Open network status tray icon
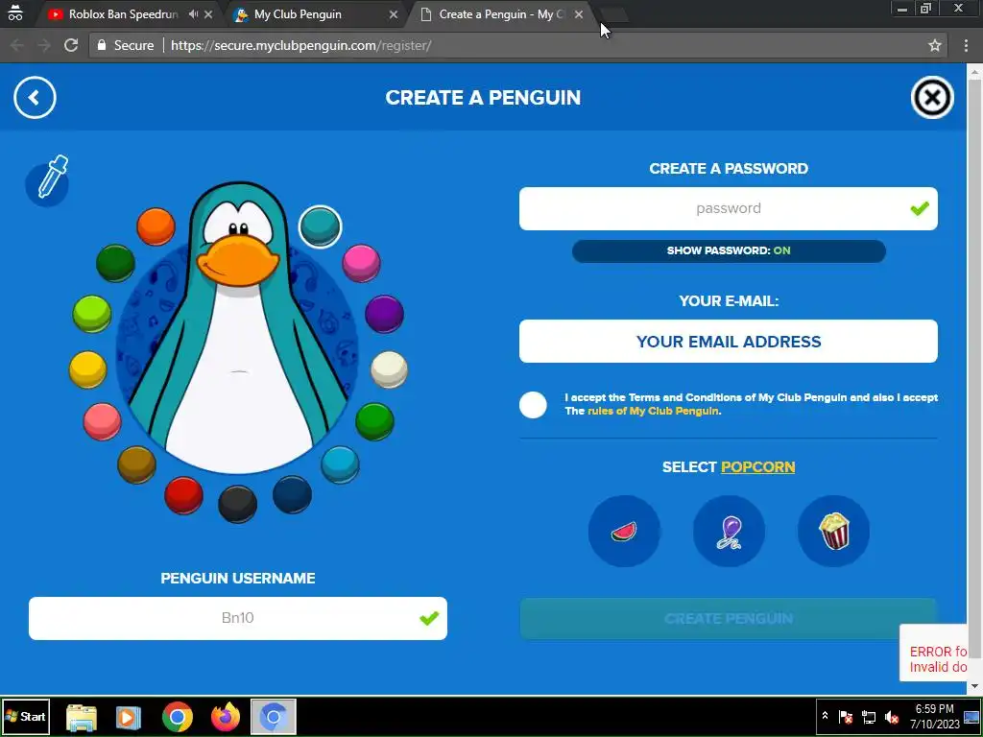Viewport: 983px width, 737px height. 869,716
